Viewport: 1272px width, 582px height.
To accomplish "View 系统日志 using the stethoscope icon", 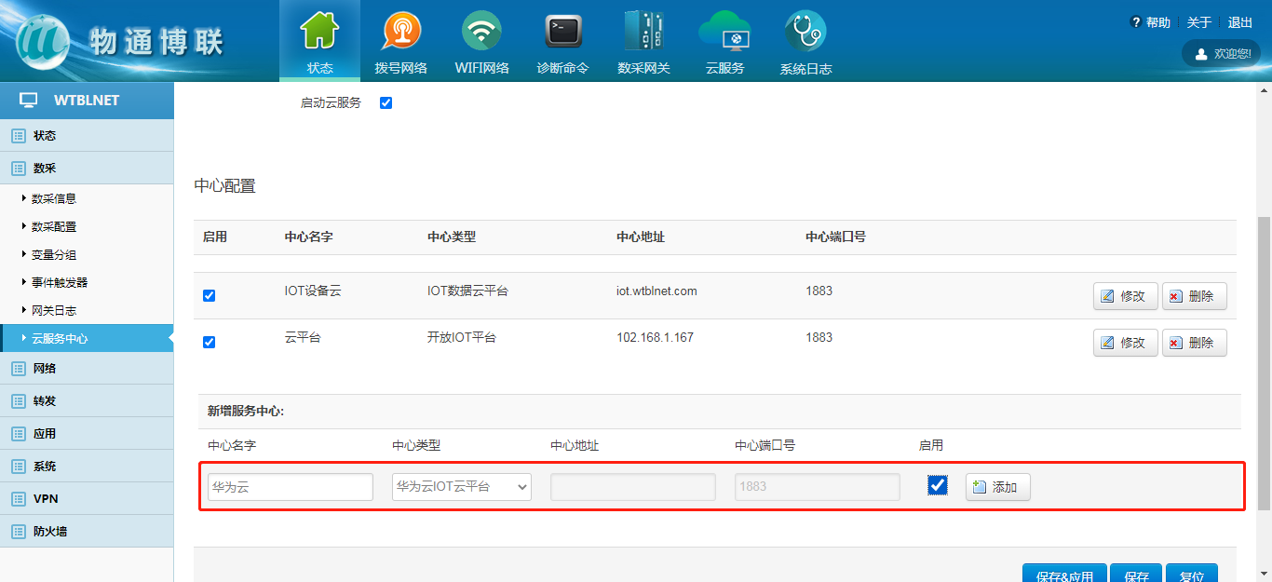I will pyautogui.click(x=805, y=31).
